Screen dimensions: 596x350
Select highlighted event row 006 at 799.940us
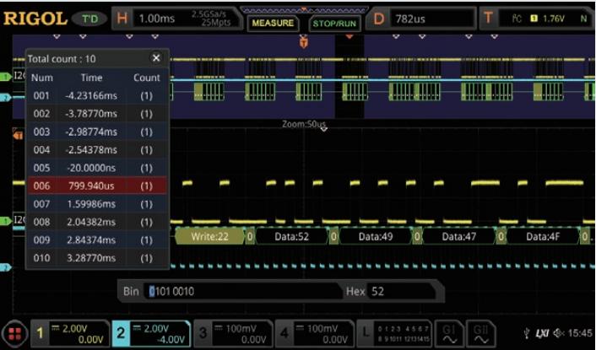97,186
